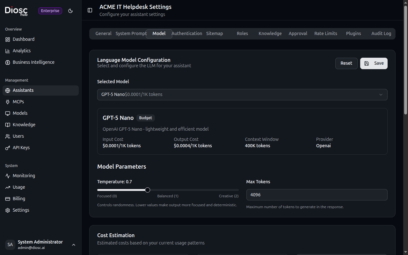
Task: Click the Max Tokens input field
Action: click(317, 195)
